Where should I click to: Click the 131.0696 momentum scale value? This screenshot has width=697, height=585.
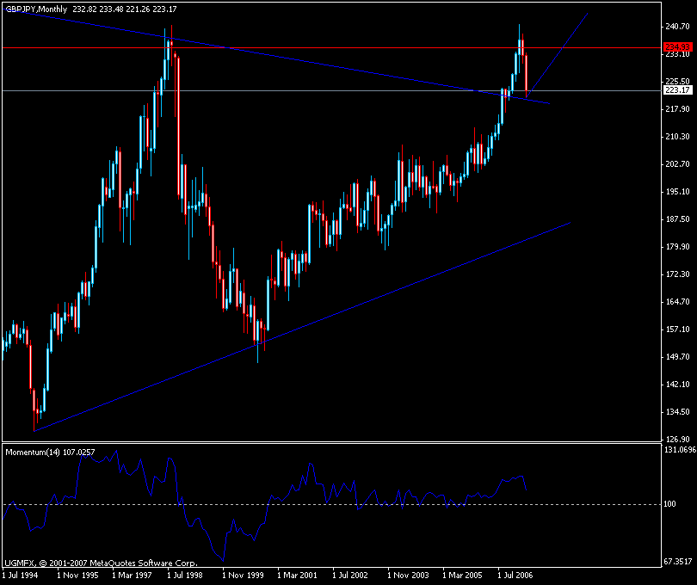tap(680, 450)
